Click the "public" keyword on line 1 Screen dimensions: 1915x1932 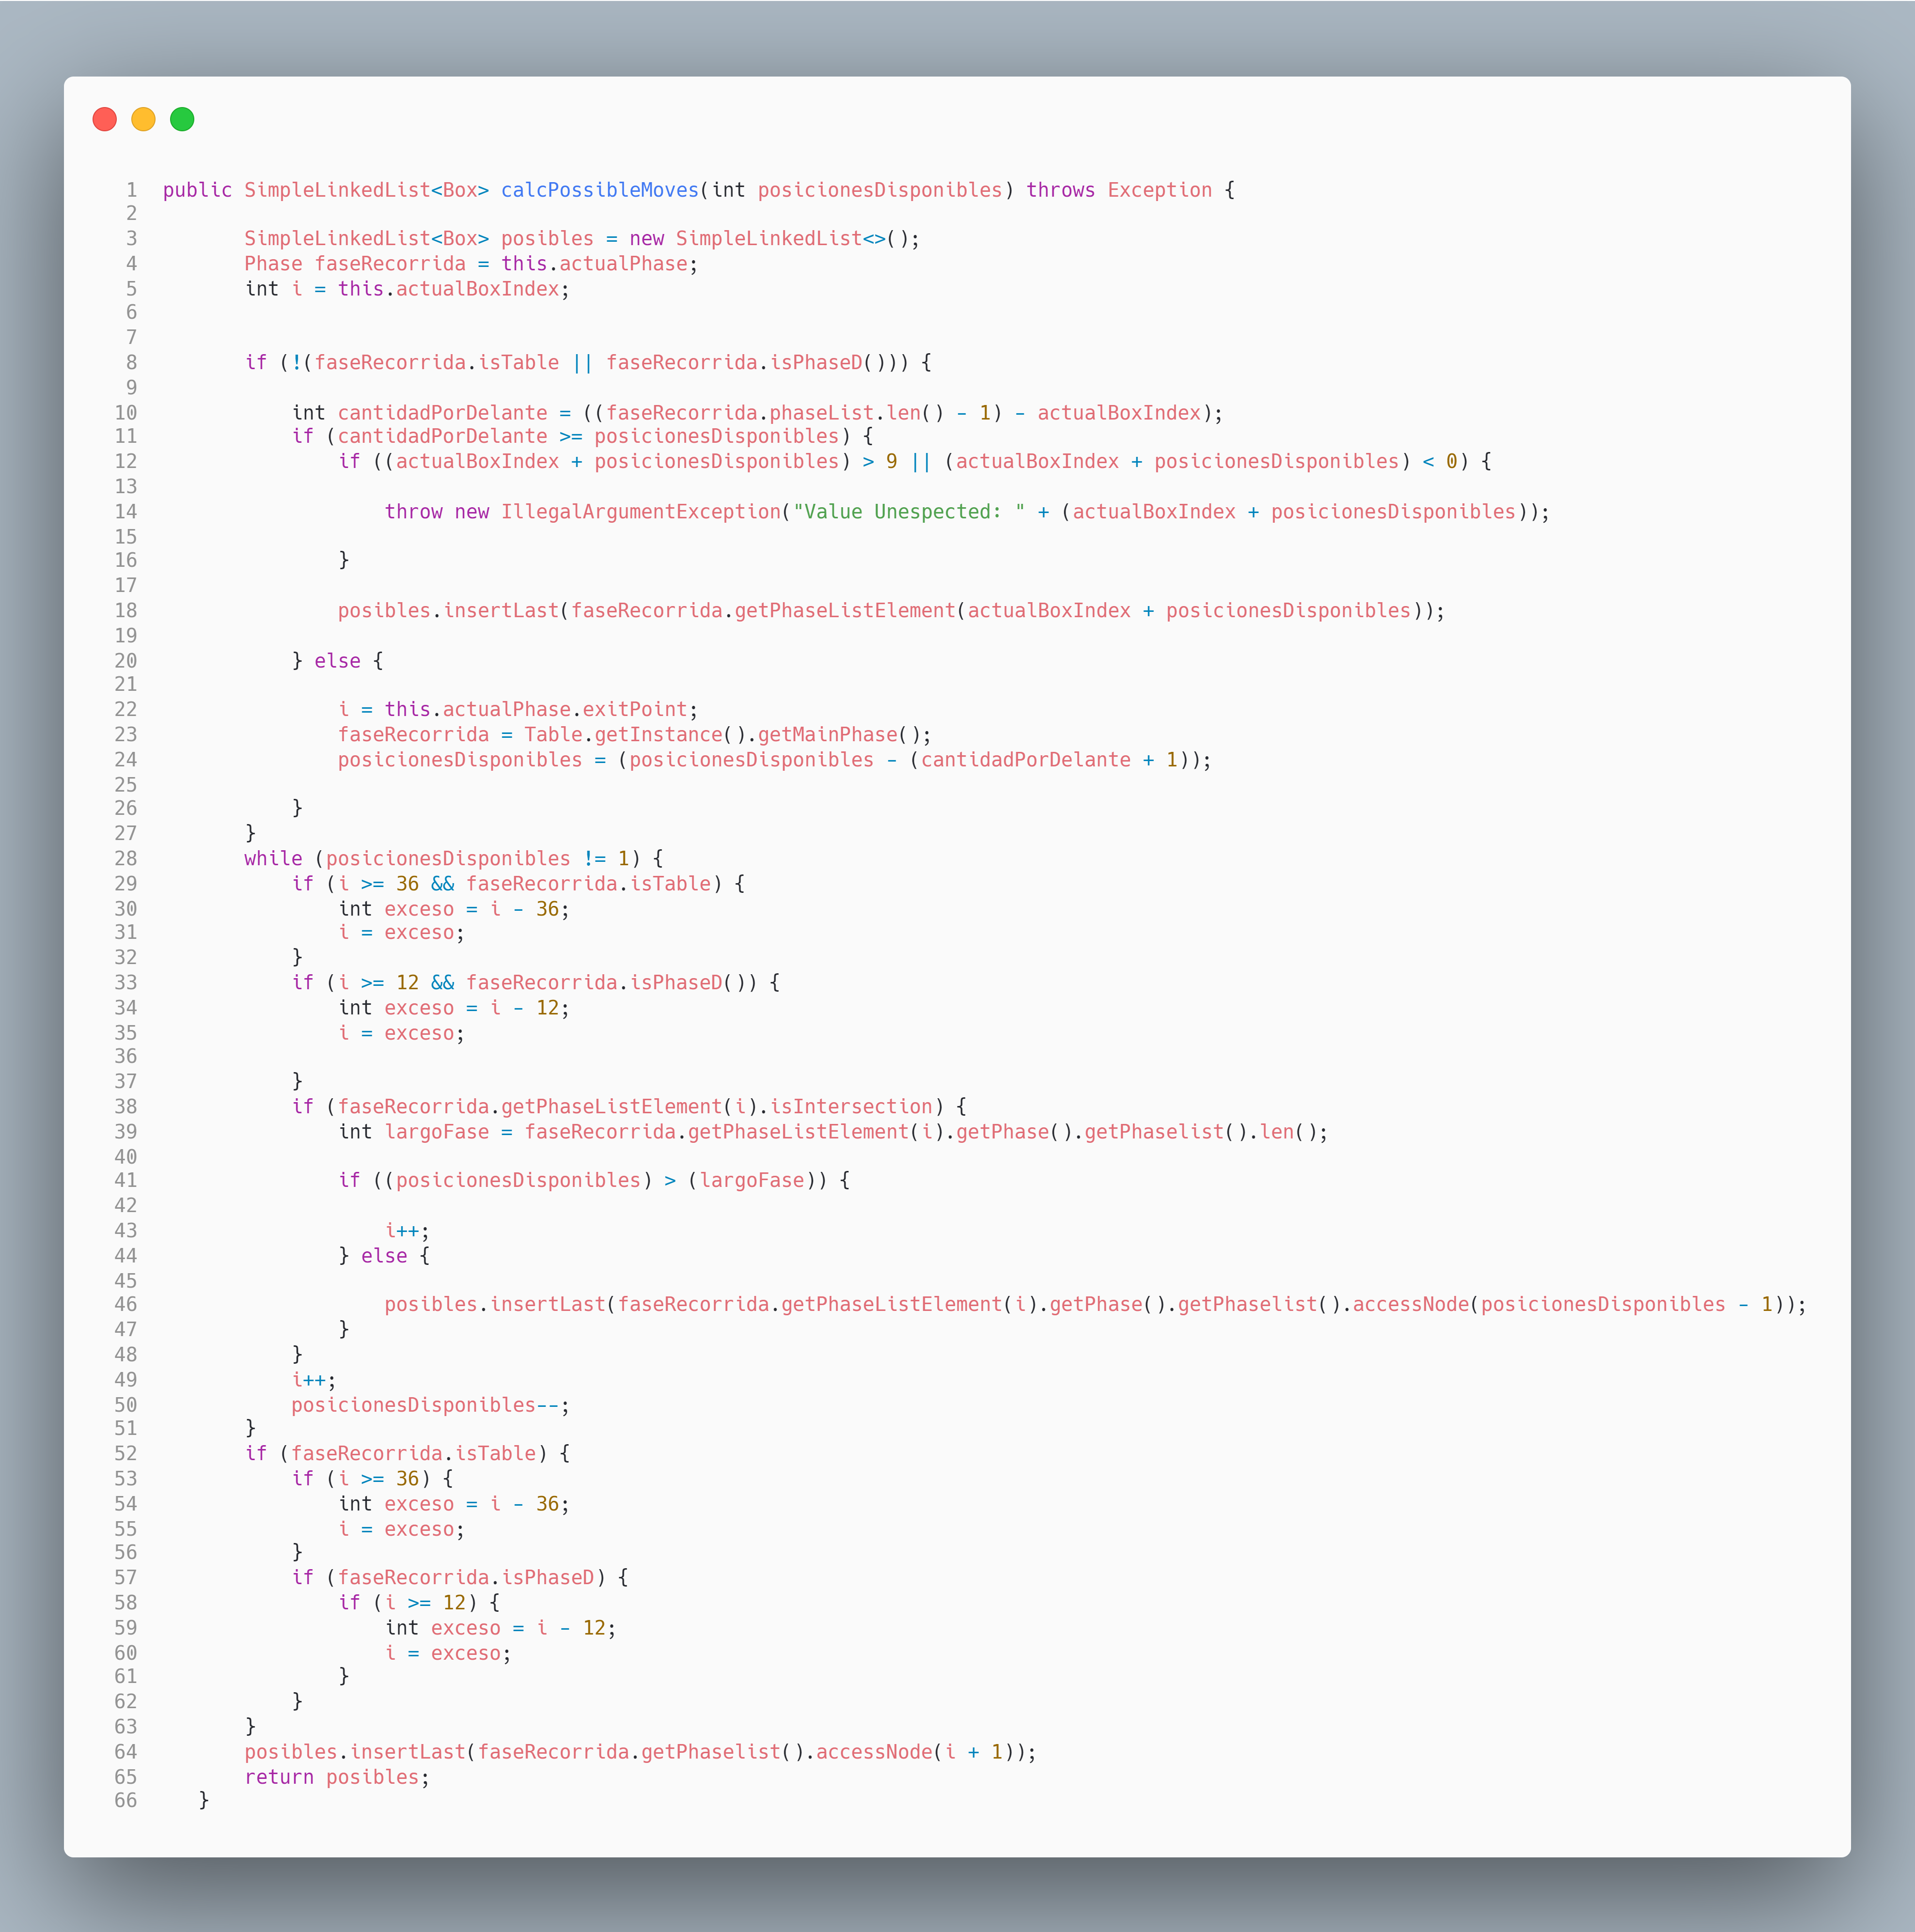197,190
